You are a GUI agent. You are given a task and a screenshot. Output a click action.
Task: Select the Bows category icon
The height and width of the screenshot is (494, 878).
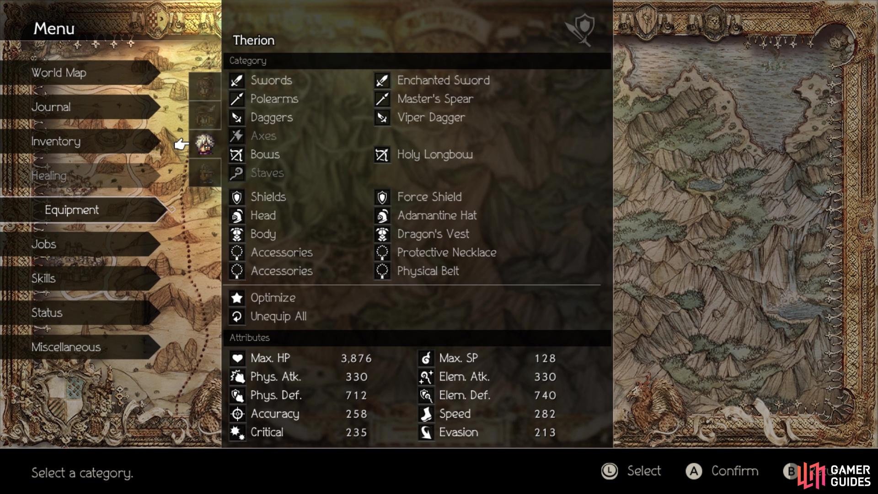point(237,155)
